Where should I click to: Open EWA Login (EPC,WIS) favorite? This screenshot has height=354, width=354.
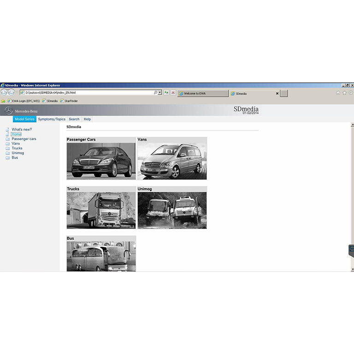coord(24,101)
